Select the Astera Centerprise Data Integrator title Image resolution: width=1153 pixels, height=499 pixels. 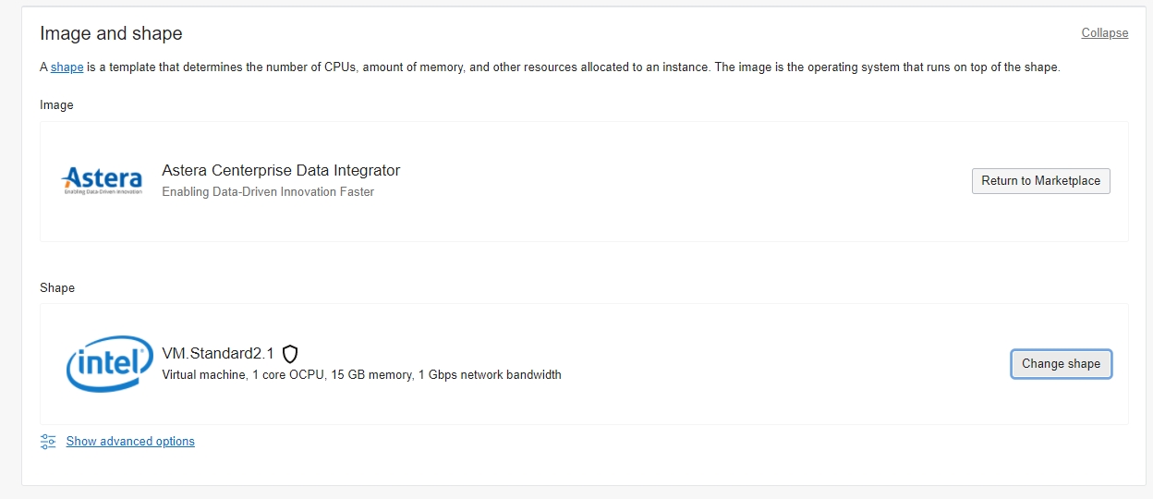281,171
